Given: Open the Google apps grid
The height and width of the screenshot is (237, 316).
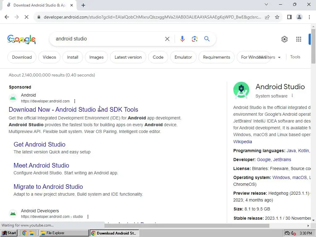Looking at the screenshot, I should click(x=299, y=39).
